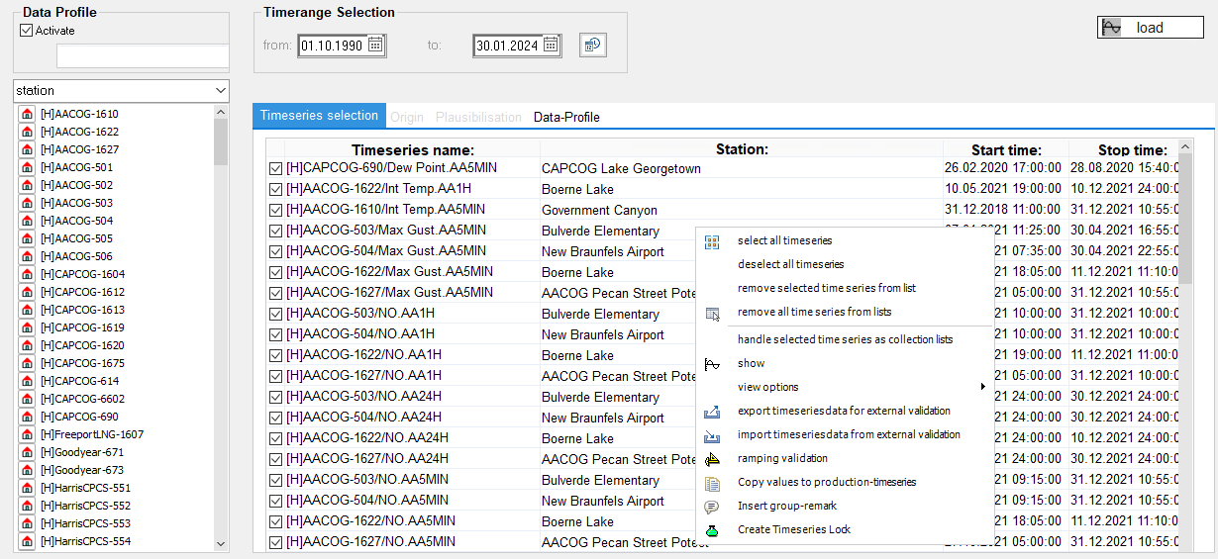Click the Create Timeseries Lock green icon
This screenshot has width=1218, height=559.
pos(712,530)
